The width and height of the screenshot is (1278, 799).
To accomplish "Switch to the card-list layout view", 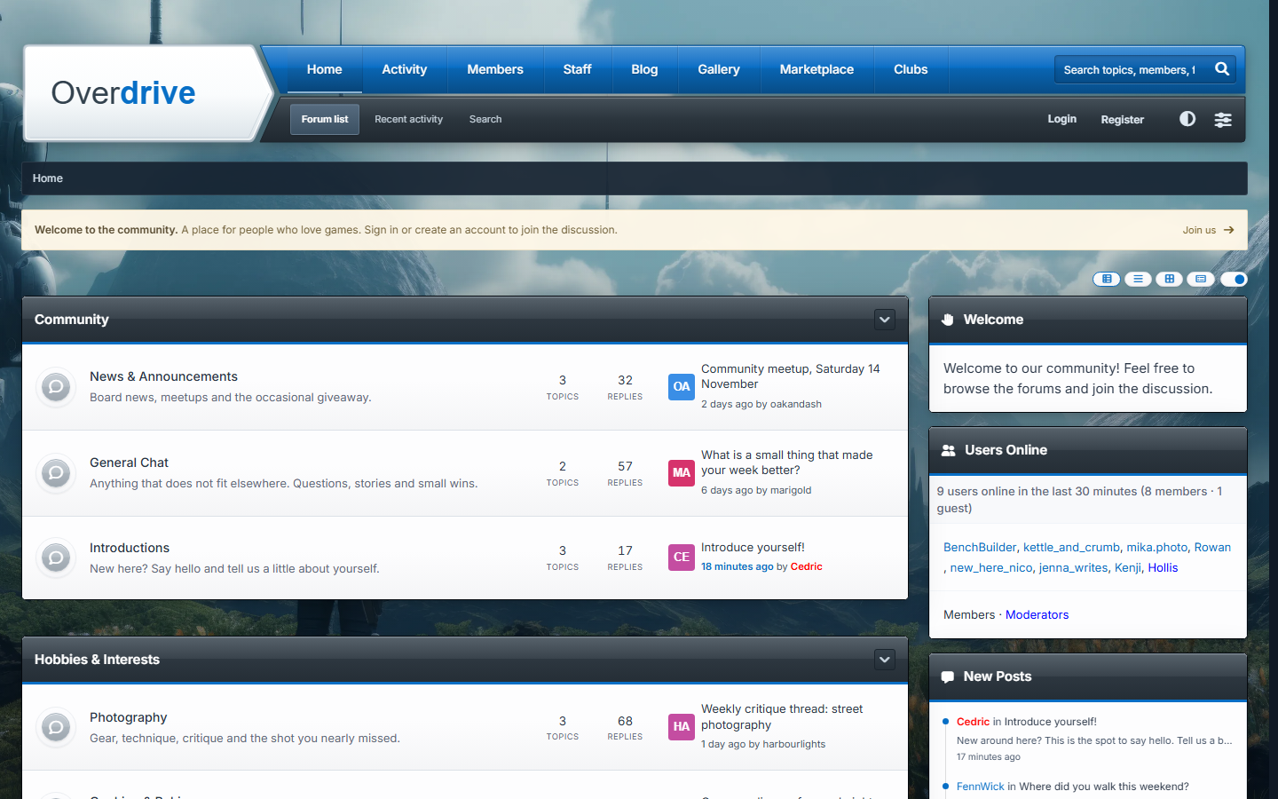I will point(1201,279).
